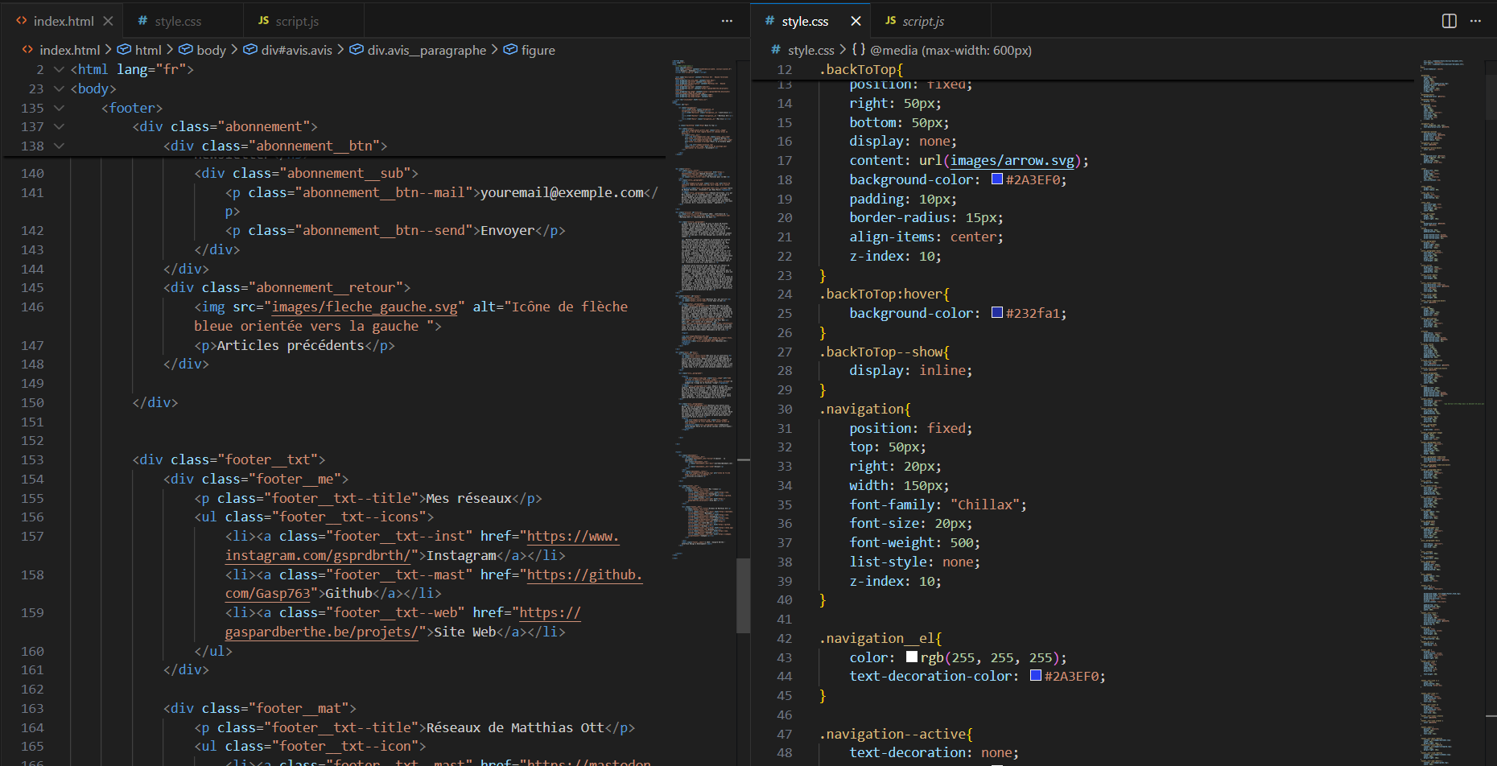Collapse the html element at line 2
Image resolution: width=1497 pixels, height=766 pixels.
tap(57, 69)
